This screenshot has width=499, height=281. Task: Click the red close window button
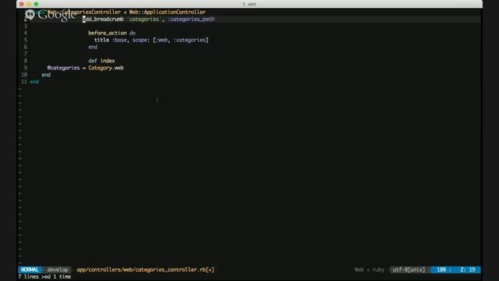point(21,4)
